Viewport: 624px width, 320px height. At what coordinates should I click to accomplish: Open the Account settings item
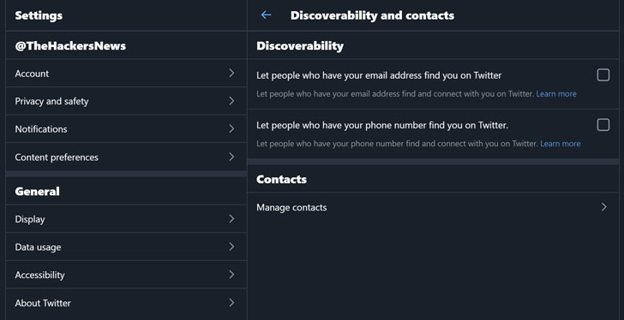click(x=126, y=74)
